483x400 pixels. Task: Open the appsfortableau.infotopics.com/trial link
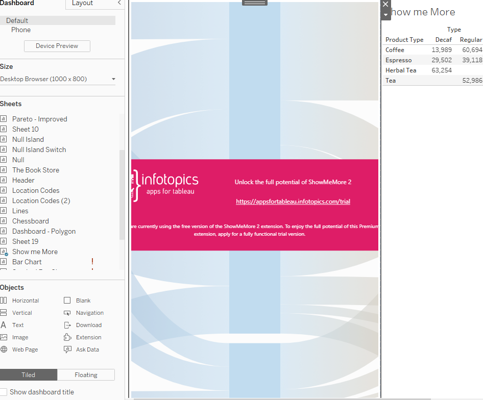click(x=293, y=202)
